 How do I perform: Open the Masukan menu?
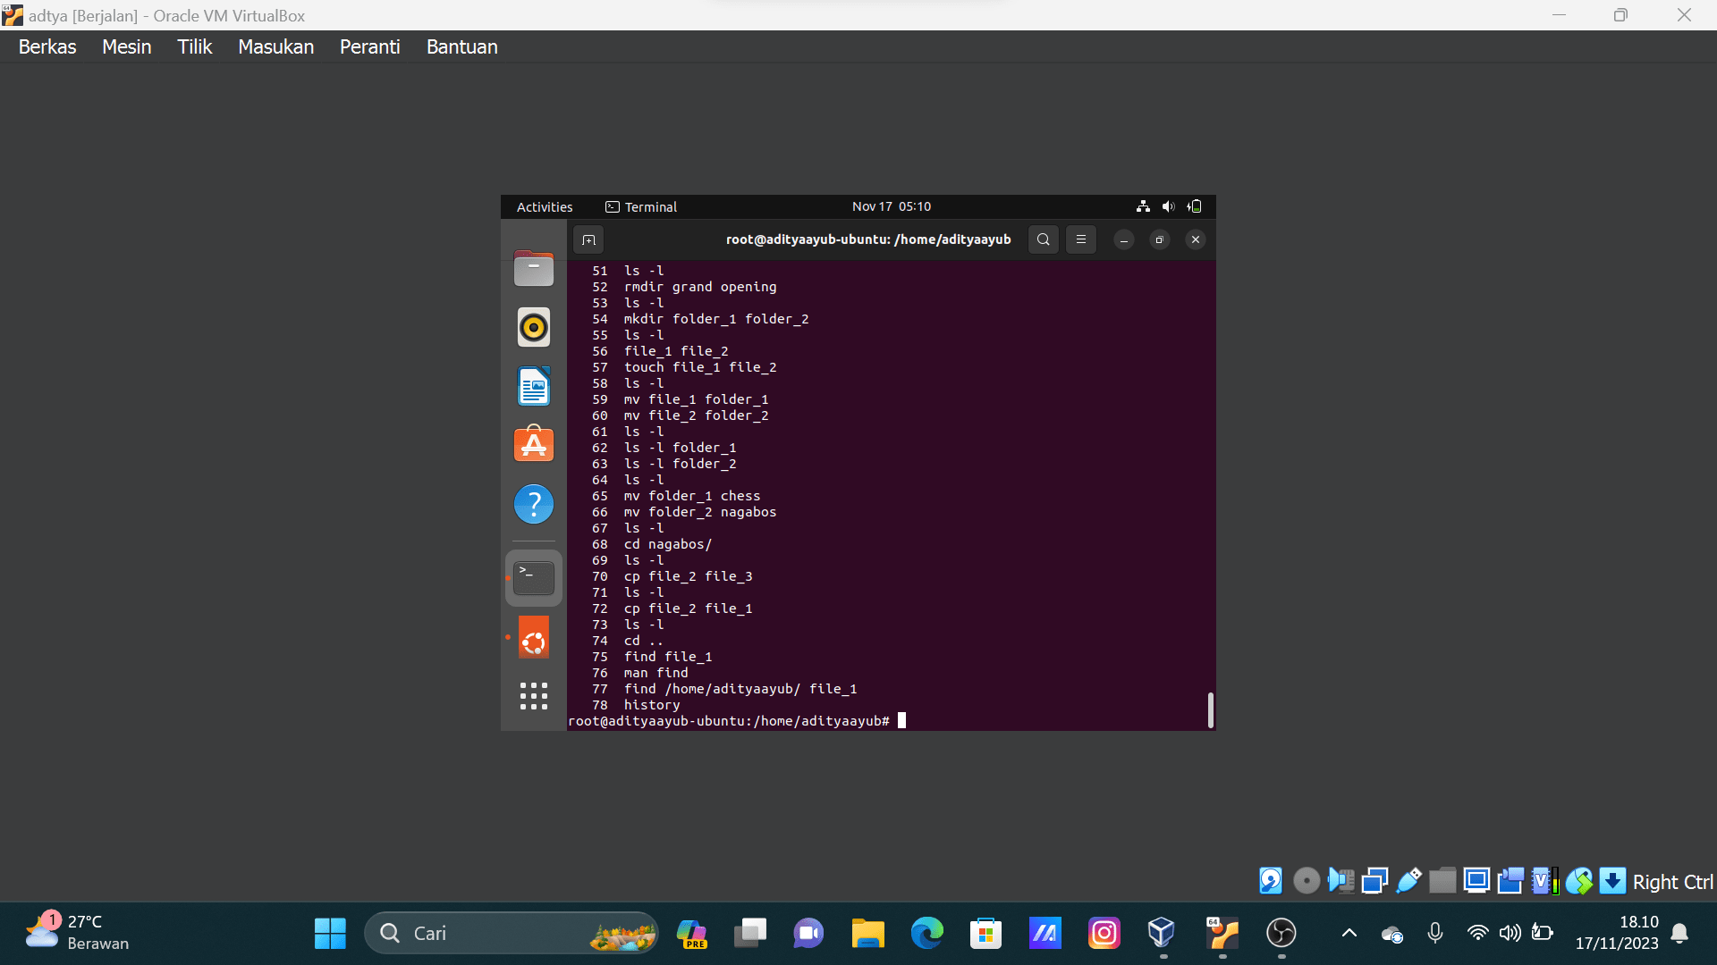tap(275, 46)
